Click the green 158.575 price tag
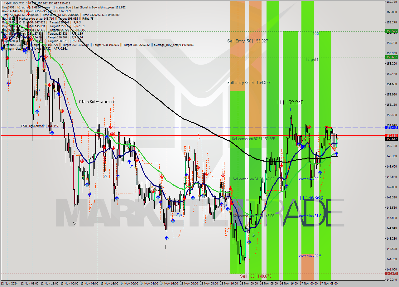This screenshot has height=287, width=399. pyautogui.click(x=392, y=31)
